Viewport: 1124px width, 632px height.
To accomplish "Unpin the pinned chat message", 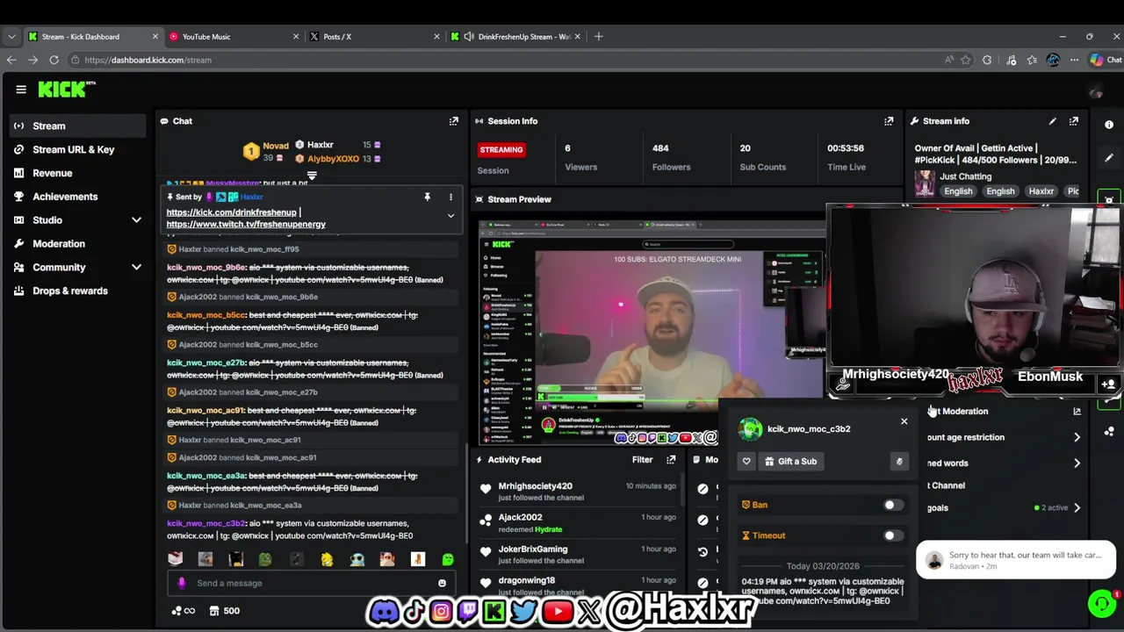I will (428, 197).
